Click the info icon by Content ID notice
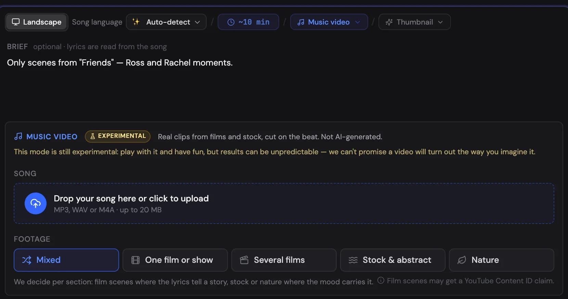The image size is (568, 299). 380,280
